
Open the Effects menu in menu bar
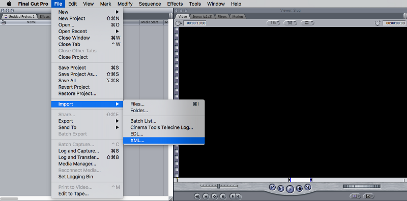pos(175,4)
